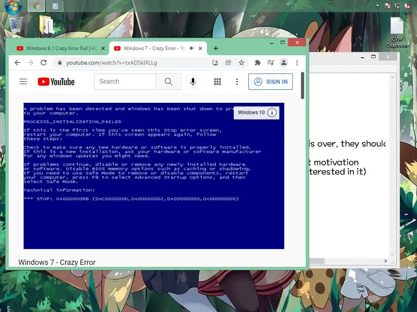The height and width of the screenshot is (312, 417).
Task: Open the network tray icon
Action: pos(397,6)
